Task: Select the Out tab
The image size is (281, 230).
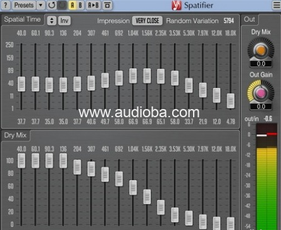Action: [249, 20]
